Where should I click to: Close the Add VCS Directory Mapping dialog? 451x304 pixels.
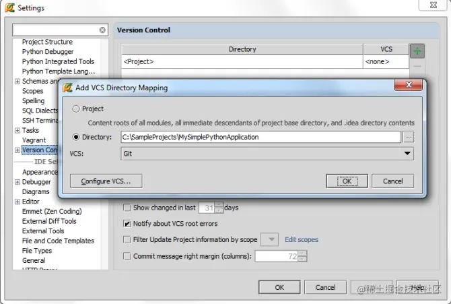(x=408, y=85)
